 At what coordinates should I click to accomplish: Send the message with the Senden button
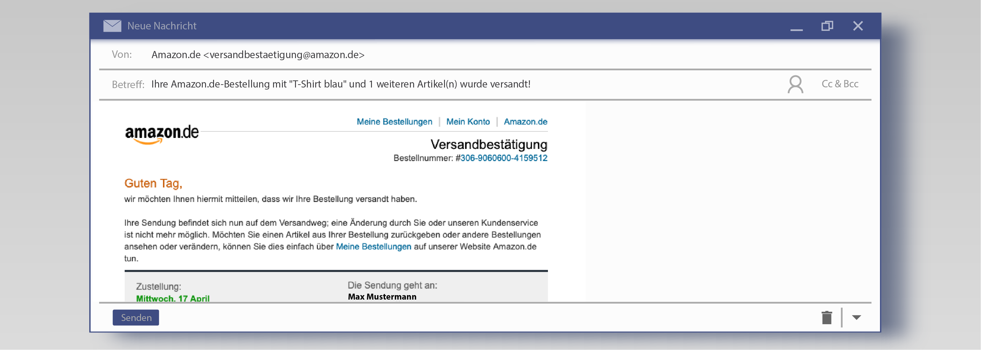136,318
